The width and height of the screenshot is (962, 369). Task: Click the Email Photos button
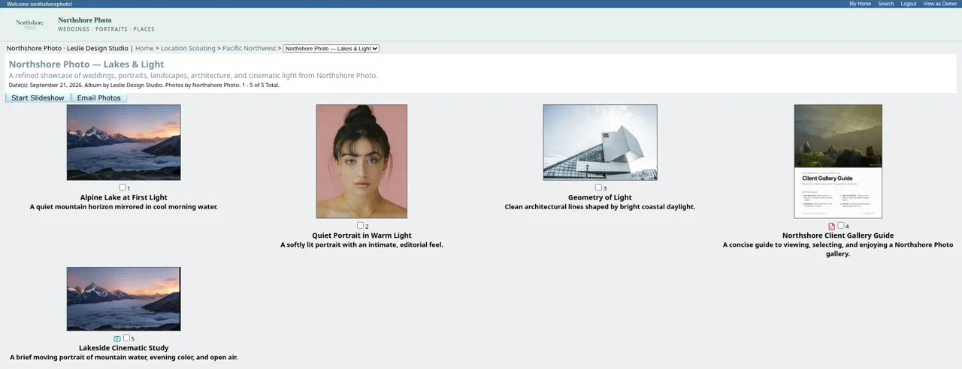click(x=98, y=97)
